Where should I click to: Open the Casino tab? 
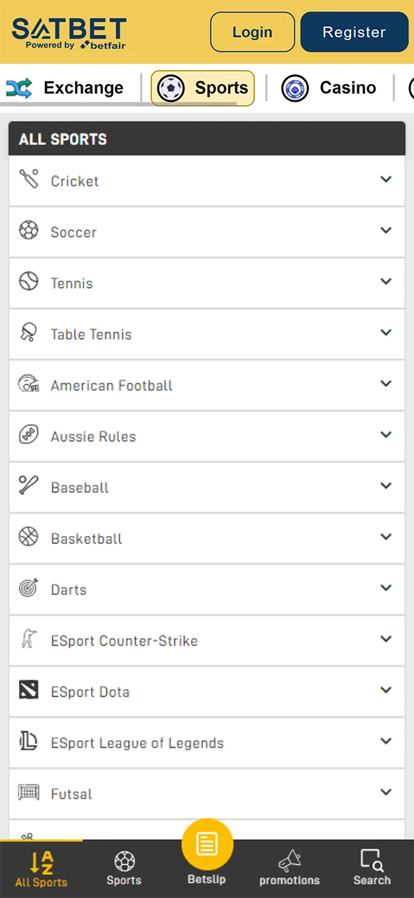[329, 88]
